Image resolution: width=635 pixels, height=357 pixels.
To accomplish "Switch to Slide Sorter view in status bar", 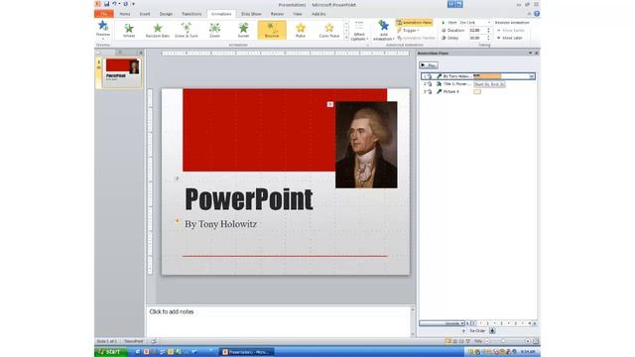I will pyautogui.click(x=454, y=341).
